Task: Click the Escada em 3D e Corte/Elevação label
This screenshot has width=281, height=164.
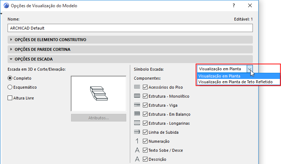Action: click(36, 69)
